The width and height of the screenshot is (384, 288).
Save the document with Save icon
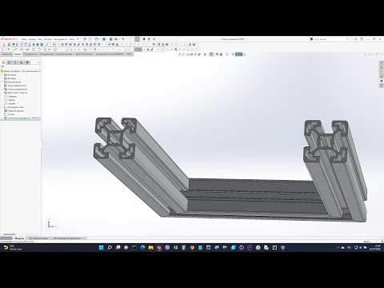104,39
